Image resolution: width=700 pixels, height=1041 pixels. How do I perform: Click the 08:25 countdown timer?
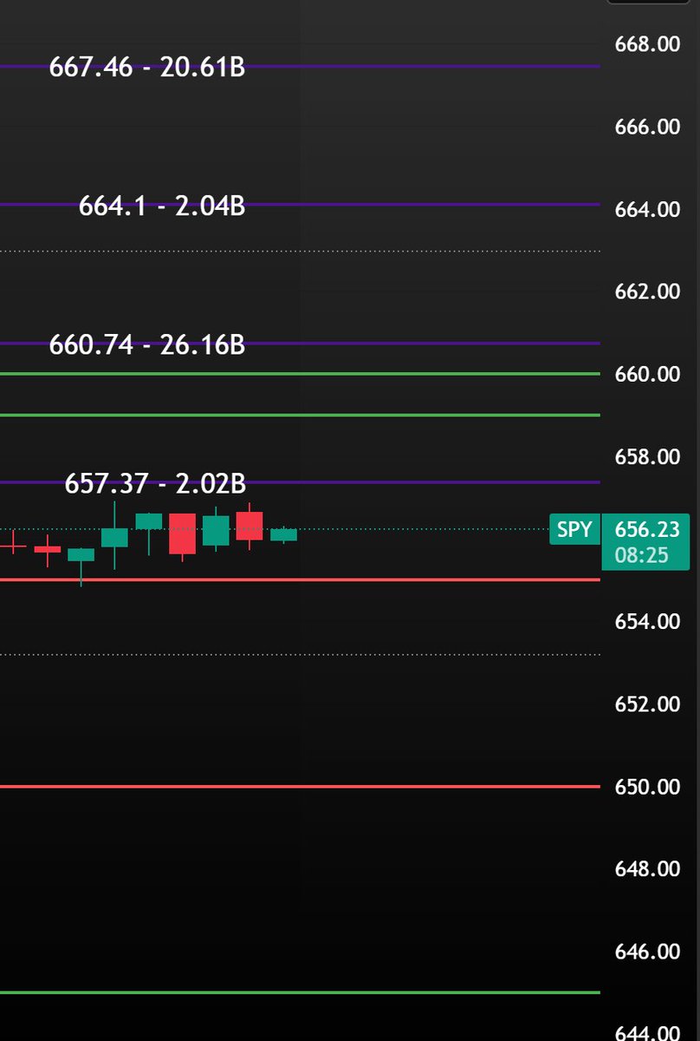[x=640, y=555]
